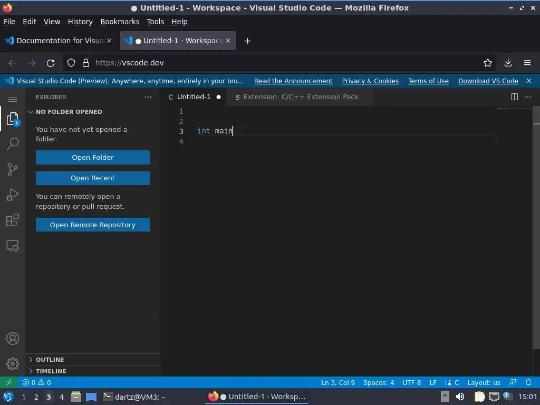Split the editor to the right

coord(514,97)
